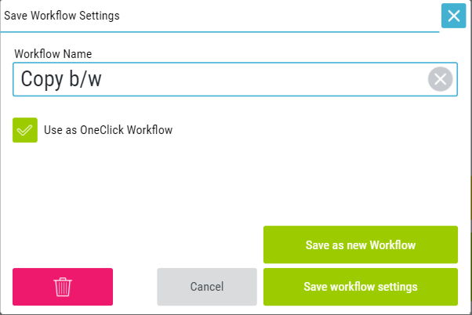Disable OneClick Workflow option
Screen dimensions: 472x315
(x=25, y=130)
